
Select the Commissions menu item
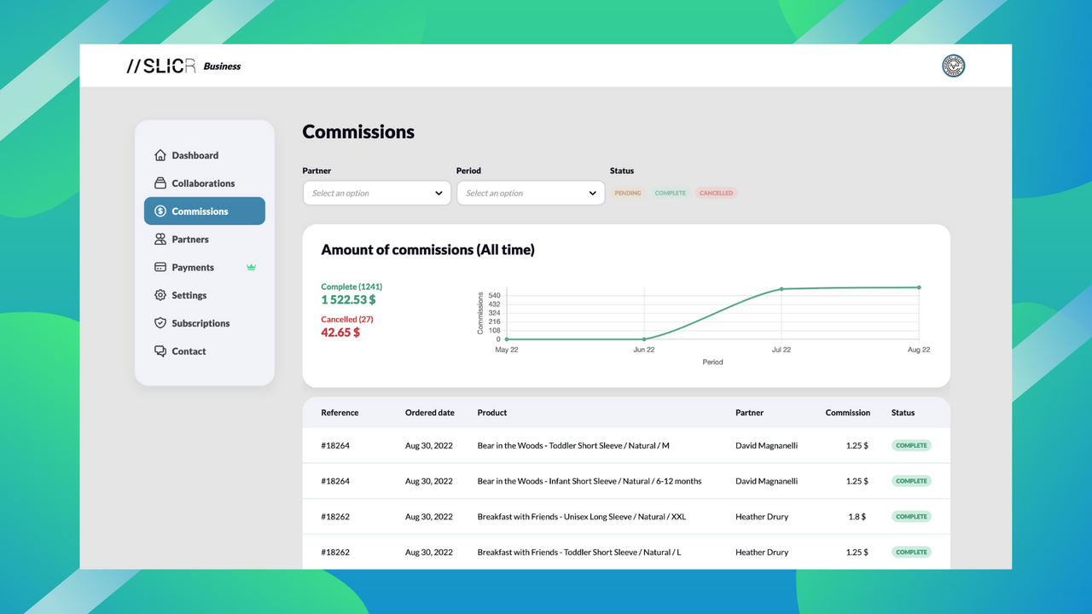point(205,211)
